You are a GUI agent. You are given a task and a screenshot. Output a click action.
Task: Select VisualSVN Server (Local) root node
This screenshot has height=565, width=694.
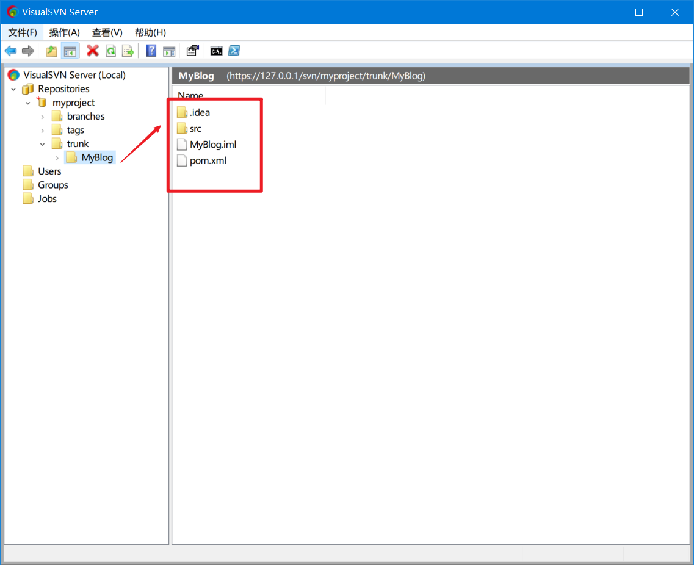74,75
